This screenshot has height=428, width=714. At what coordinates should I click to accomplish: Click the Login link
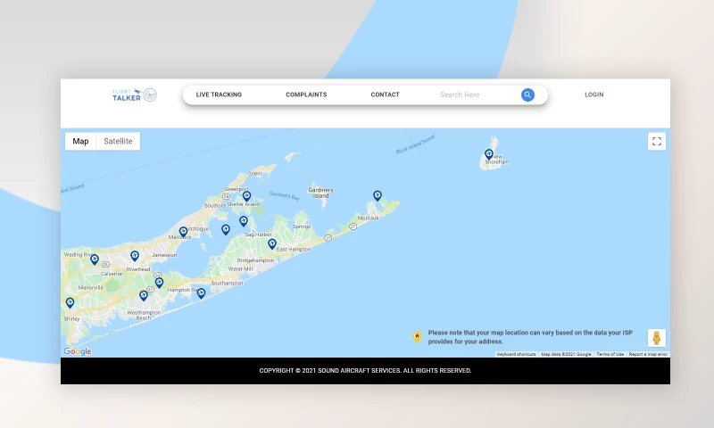(x=594, y=95)
